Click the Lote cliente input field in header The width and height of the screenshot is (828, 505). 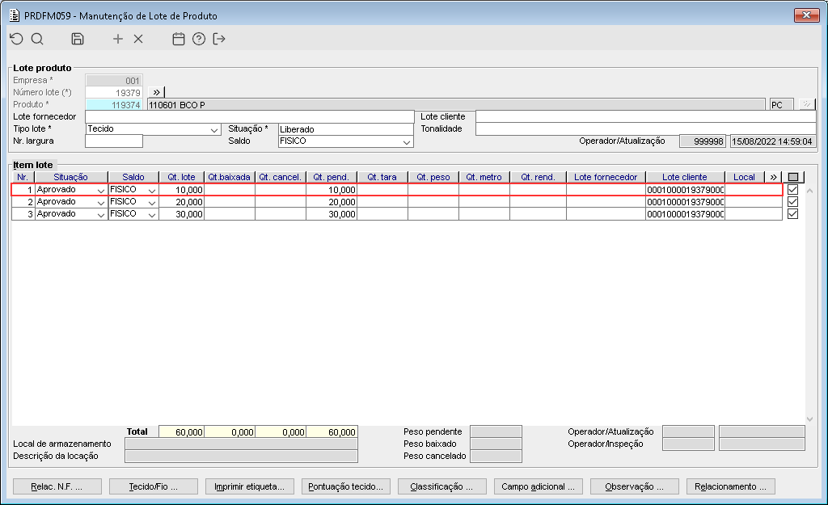click(x=646, y=116)
